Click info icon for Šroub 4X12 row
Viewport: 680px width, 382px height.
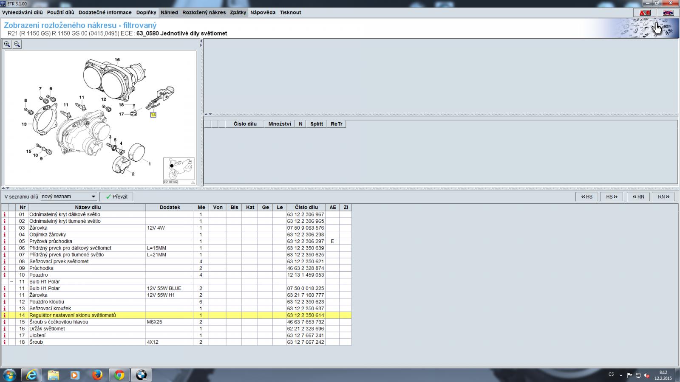5,342
